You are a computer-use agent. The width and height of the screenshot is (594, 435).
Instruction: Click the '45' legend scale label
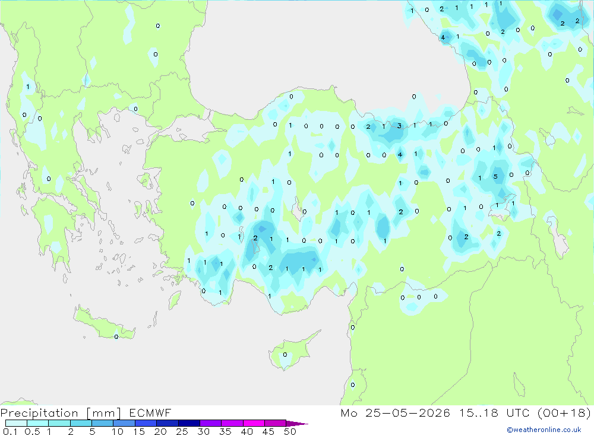268,431
